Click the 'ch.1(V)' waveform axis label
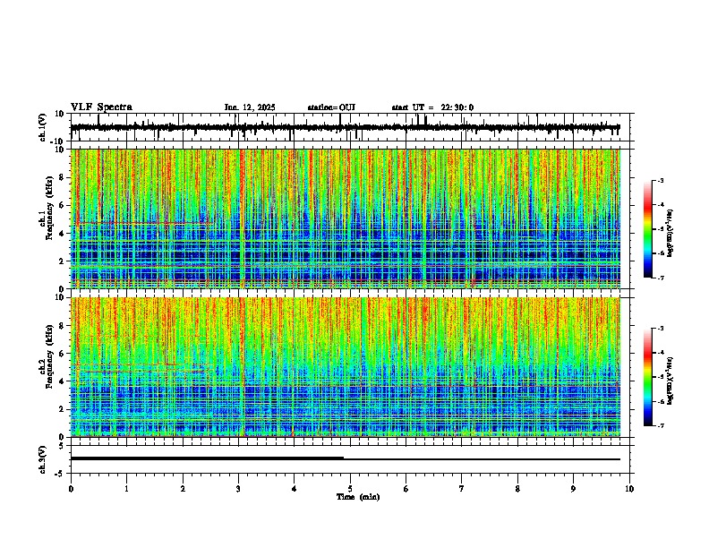This screenshot has width=709, height=548. coord(43,127)
